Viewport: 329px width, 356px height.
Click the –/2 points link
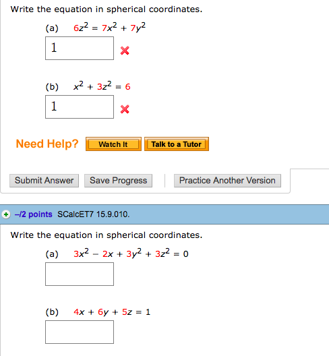click(34, 214)
